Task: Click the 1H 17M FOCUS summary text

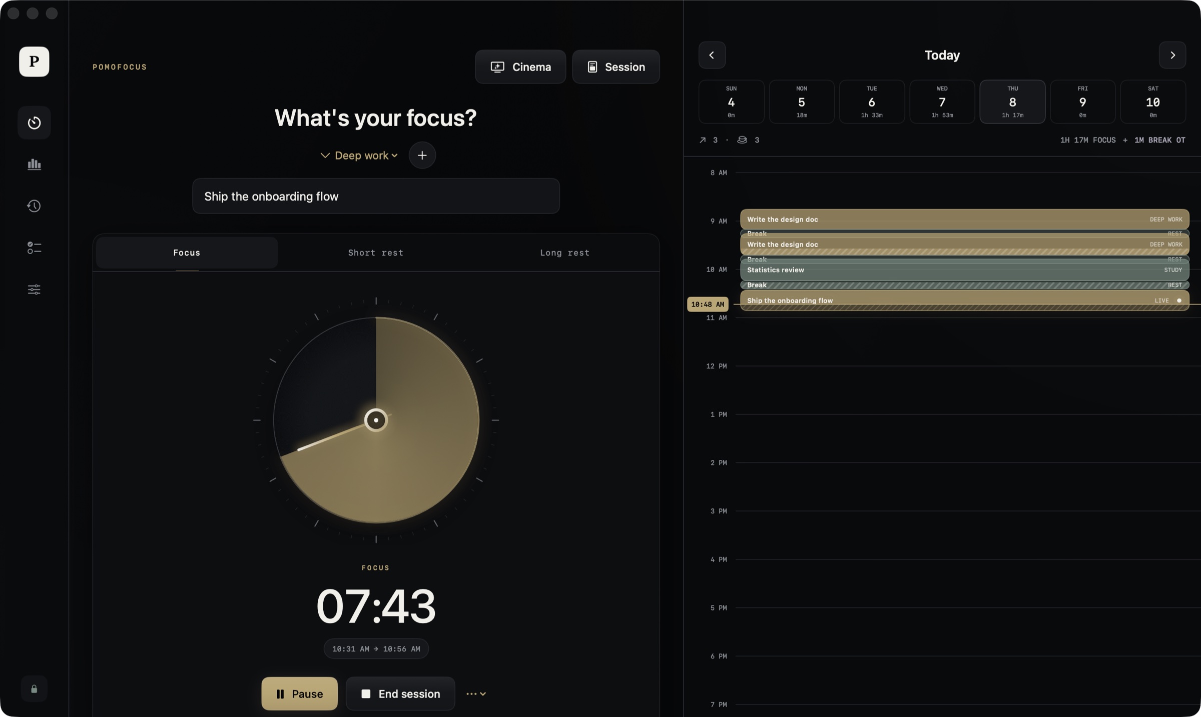Action: [x=1087, y=140]
